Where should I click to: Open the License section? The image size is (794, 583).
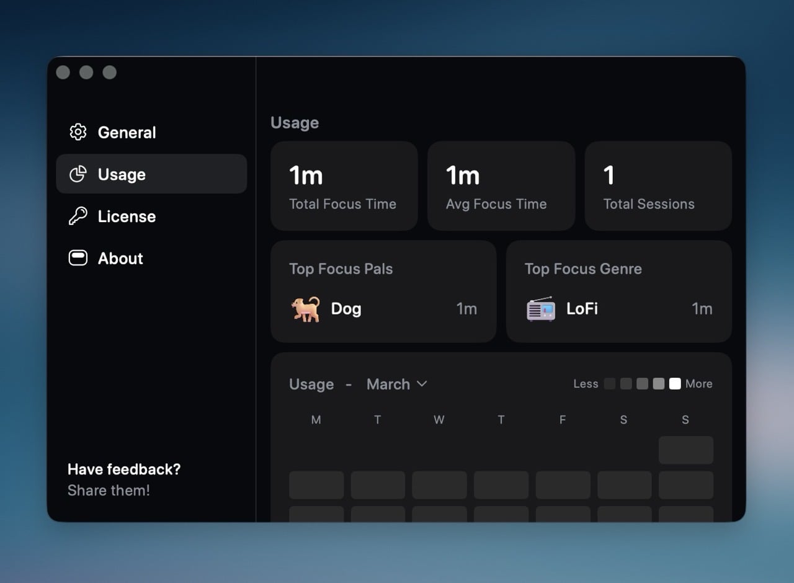click(127, 216)
